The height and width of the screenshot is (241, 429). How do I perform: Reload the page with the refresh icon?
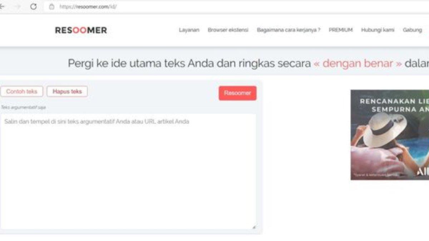34,5
